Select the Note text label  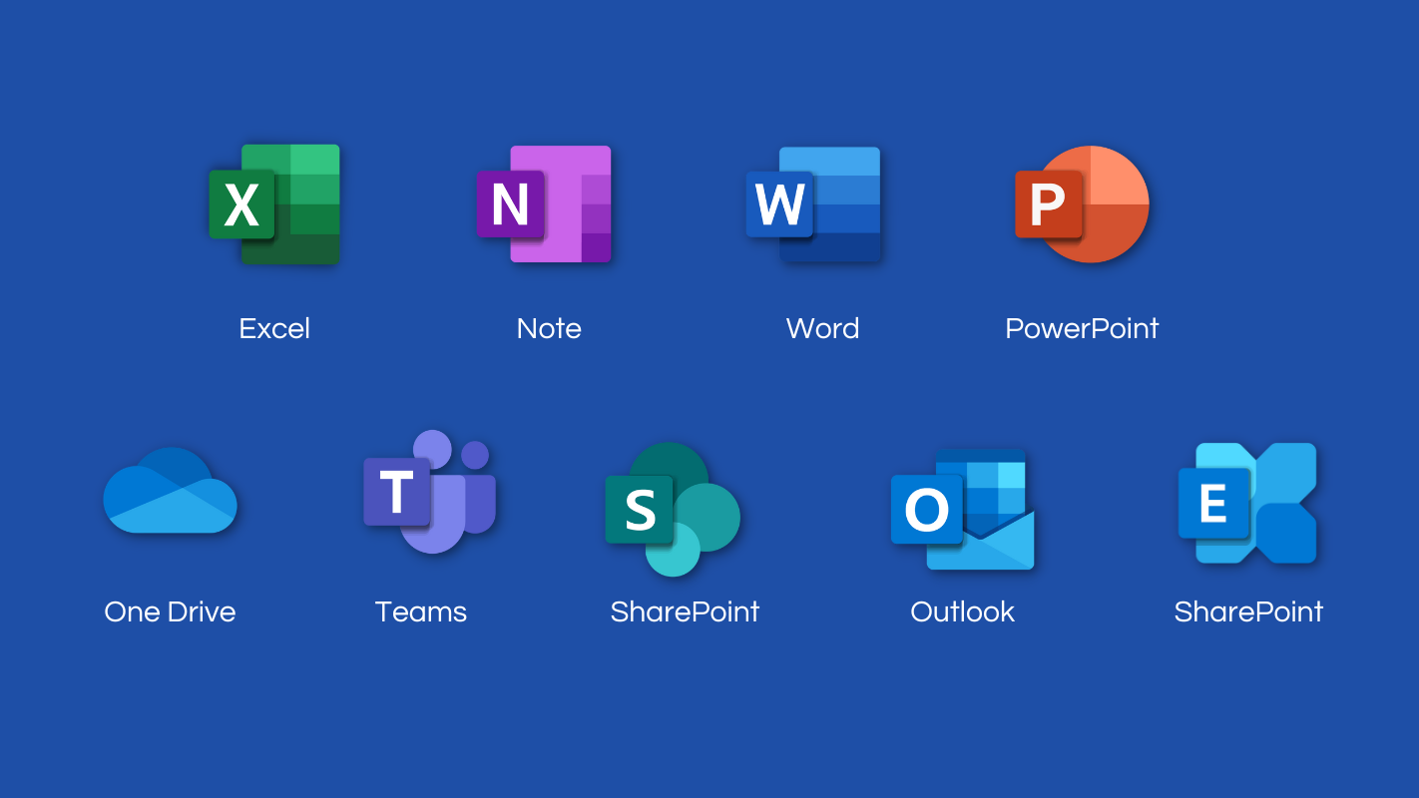click(x=549, y=329)
